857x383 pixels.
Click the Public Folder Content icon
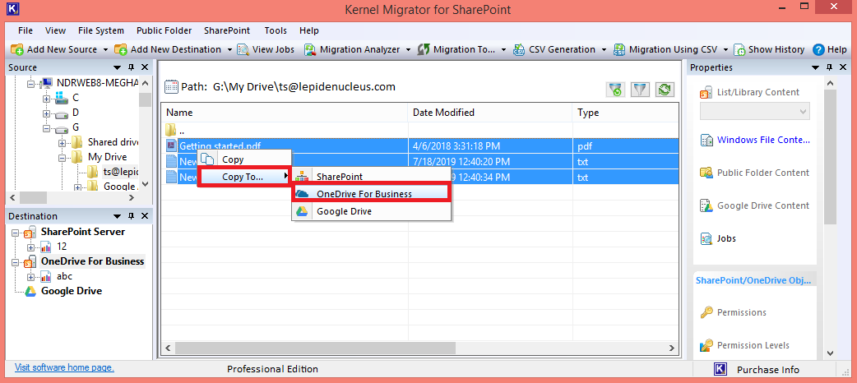(706, 173)
